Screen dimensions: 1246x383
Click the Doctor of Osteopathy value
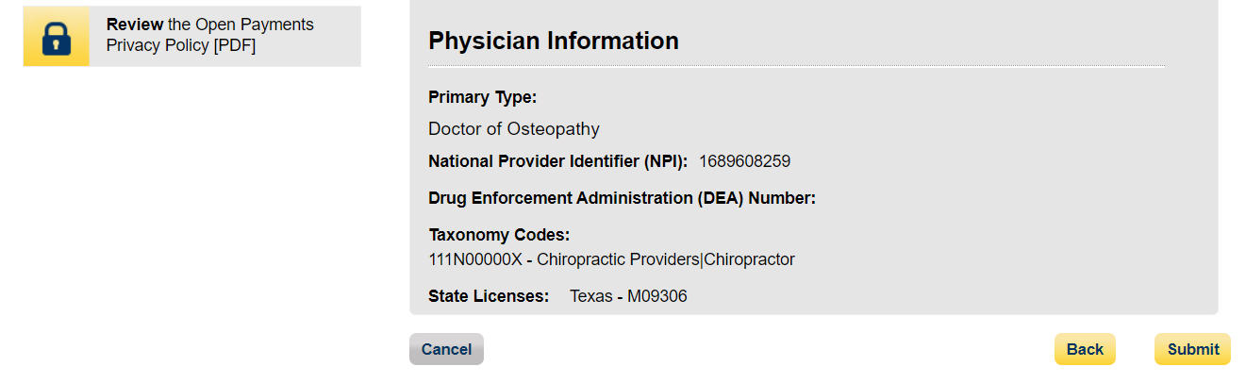click(x=513, y=129)
